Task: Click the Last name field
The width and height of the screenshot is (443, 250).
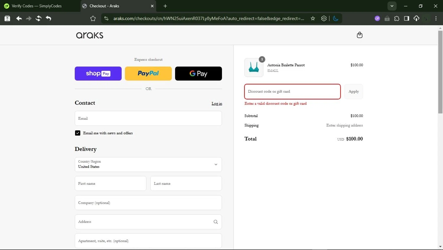Action: click(186, 184)
